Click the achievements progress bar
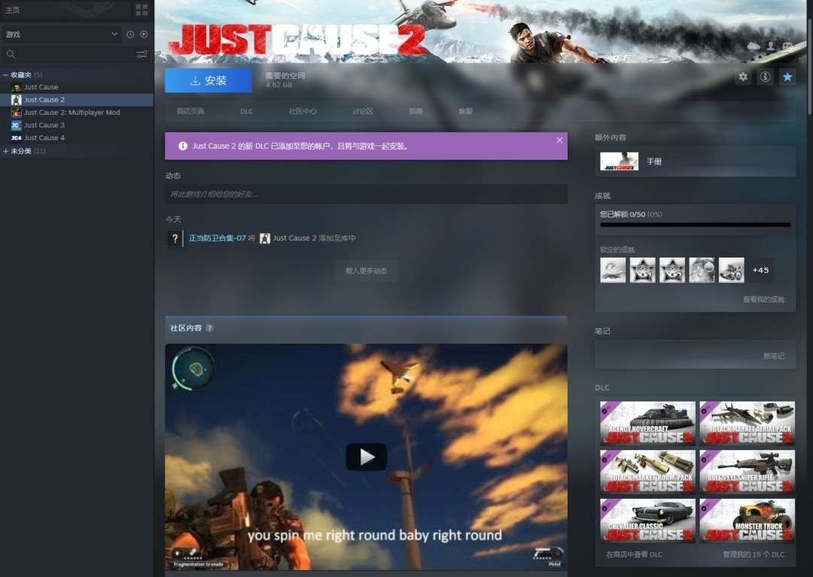Viewport: 813px width, 577px height. point(695,225)
